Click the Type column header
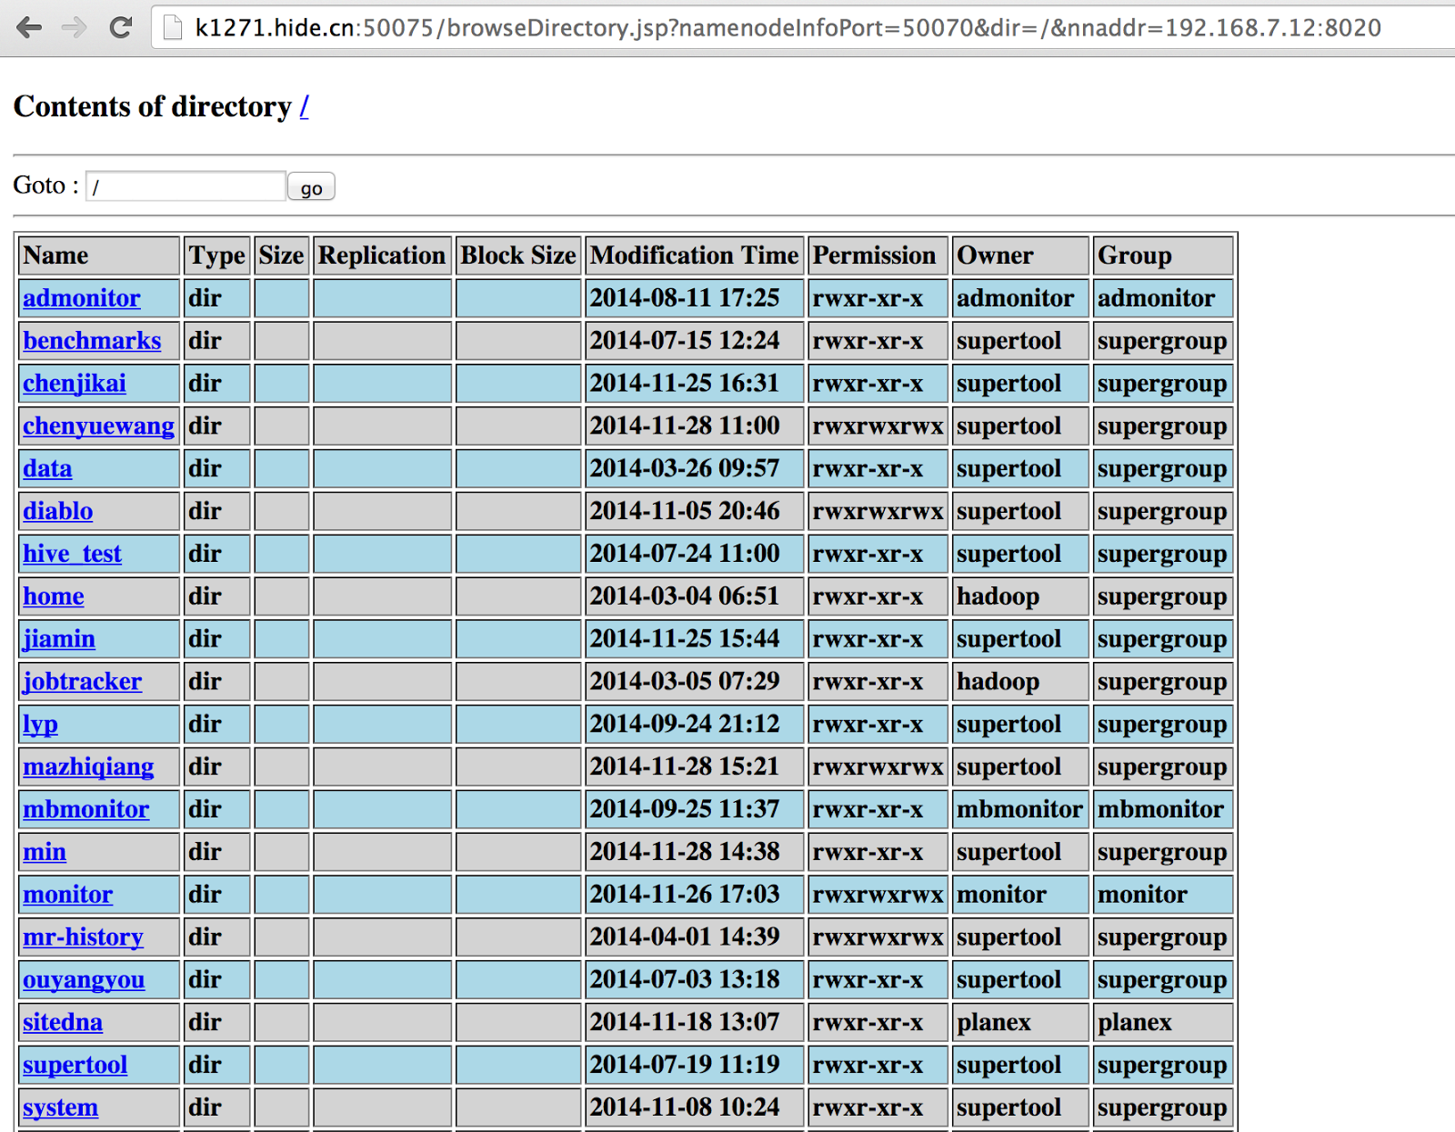Viewport: 1455px width, 1132px height. point(217,255)
